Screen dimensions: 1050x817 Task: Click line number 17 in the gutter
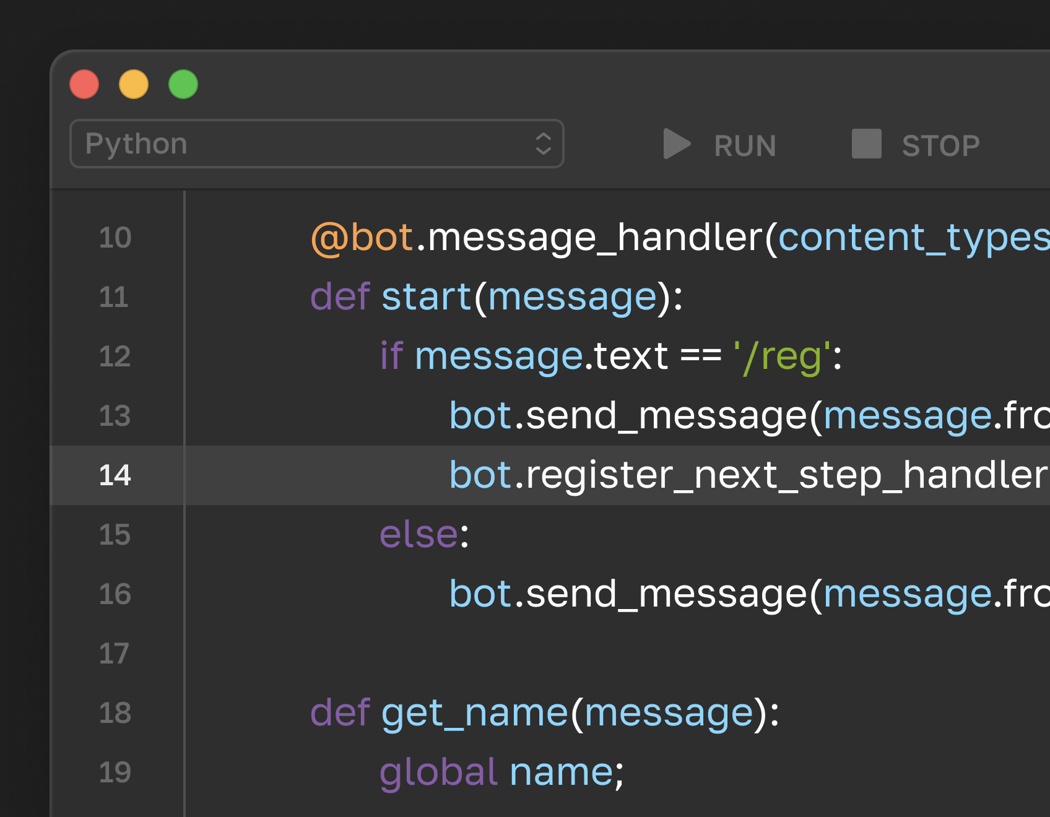tap(114, 654)
